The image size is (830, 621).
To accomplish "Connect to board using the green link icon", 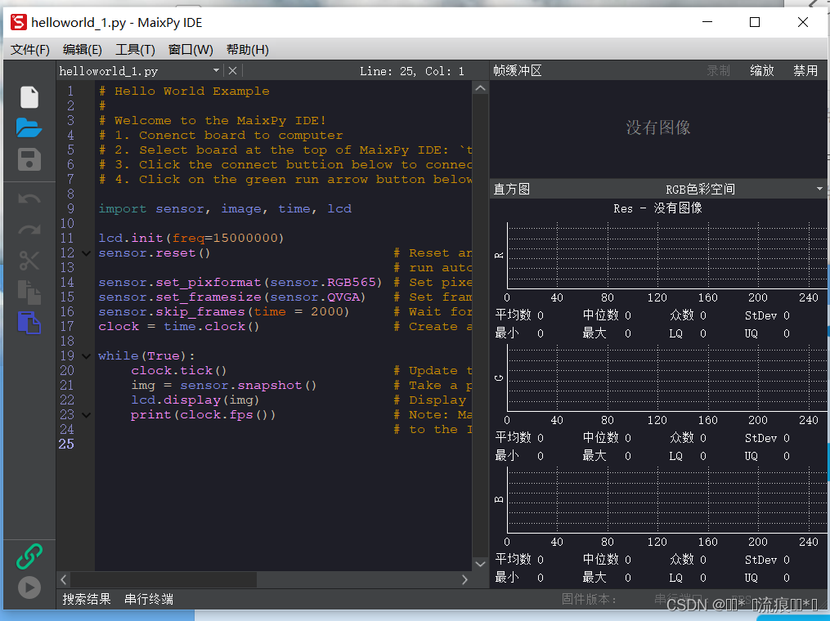I will [x=29, y=556].
